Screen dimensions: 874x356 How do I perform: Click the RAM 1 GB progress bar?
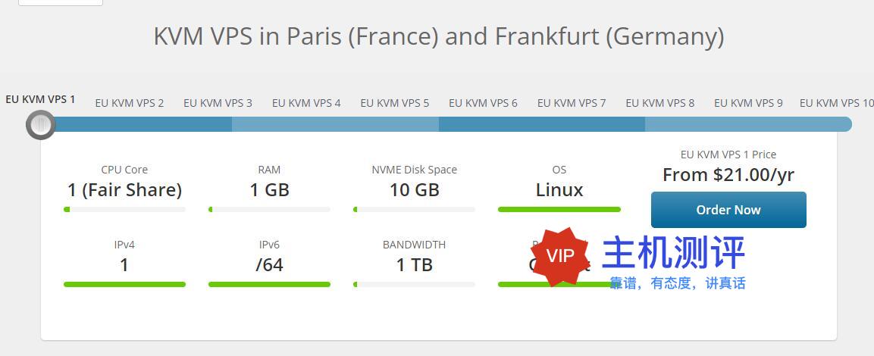(x=269, y=210)
